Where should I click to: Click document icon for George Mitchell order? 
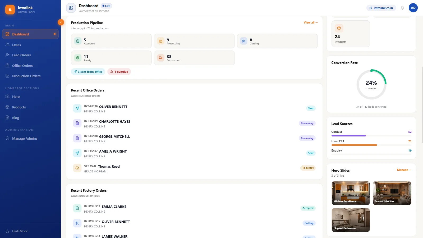[x=77, y=138]
